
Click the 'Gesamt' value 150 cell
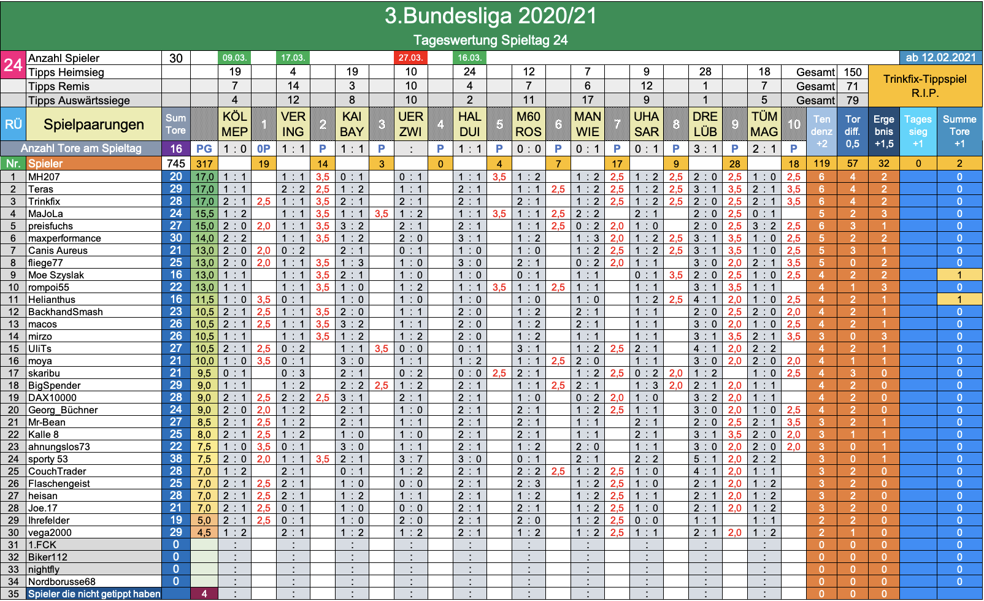tap(853, 72)
